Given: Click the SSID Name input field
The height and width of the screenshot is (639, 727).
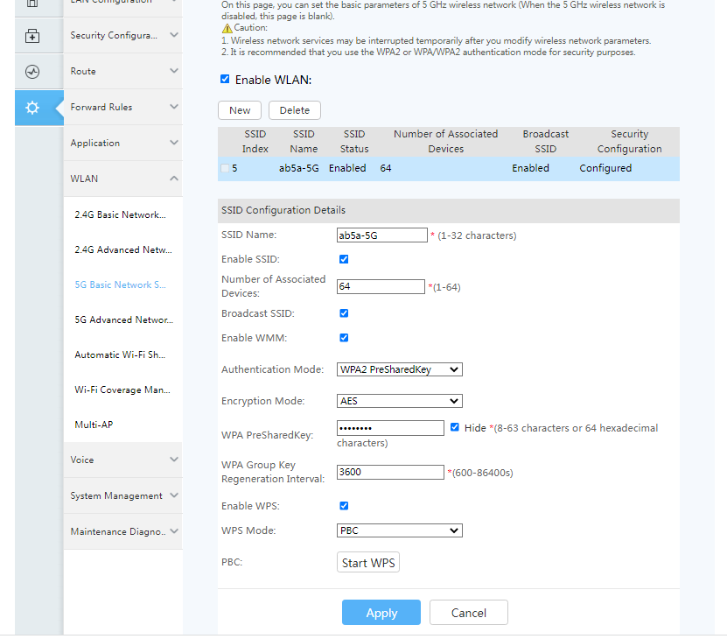Looking at the screenshot, I should [381, 235].
